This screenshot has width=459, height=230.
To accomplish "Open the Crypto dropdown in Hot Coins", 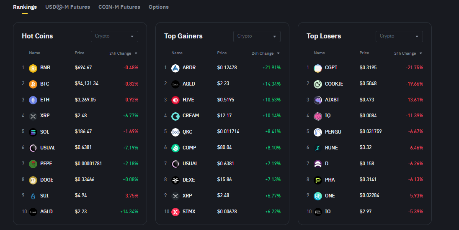I will 114,36.
